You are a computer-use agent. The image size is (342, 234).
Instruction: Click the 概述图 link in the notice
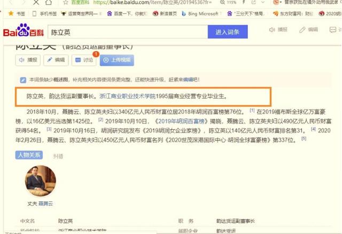pyautogui.click(x=60, y=80)
